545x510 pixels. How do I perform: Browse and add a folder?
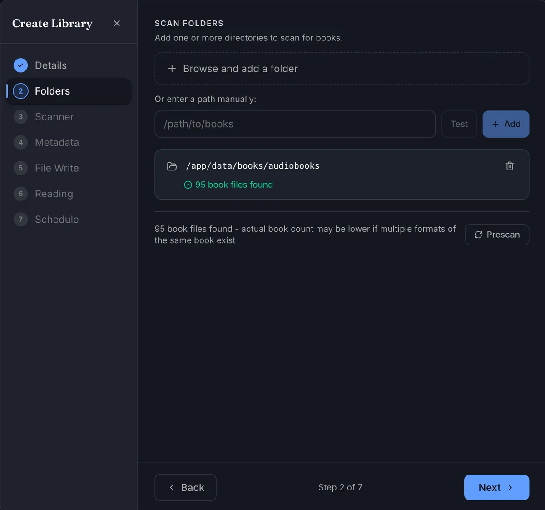(342, 69)
